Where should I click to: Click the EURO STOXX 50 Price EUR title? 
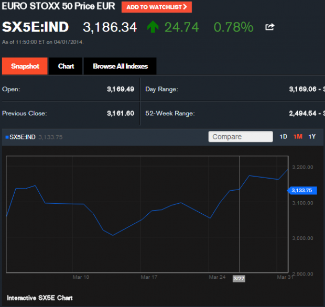pyautogui.click(x=58, y=7)
